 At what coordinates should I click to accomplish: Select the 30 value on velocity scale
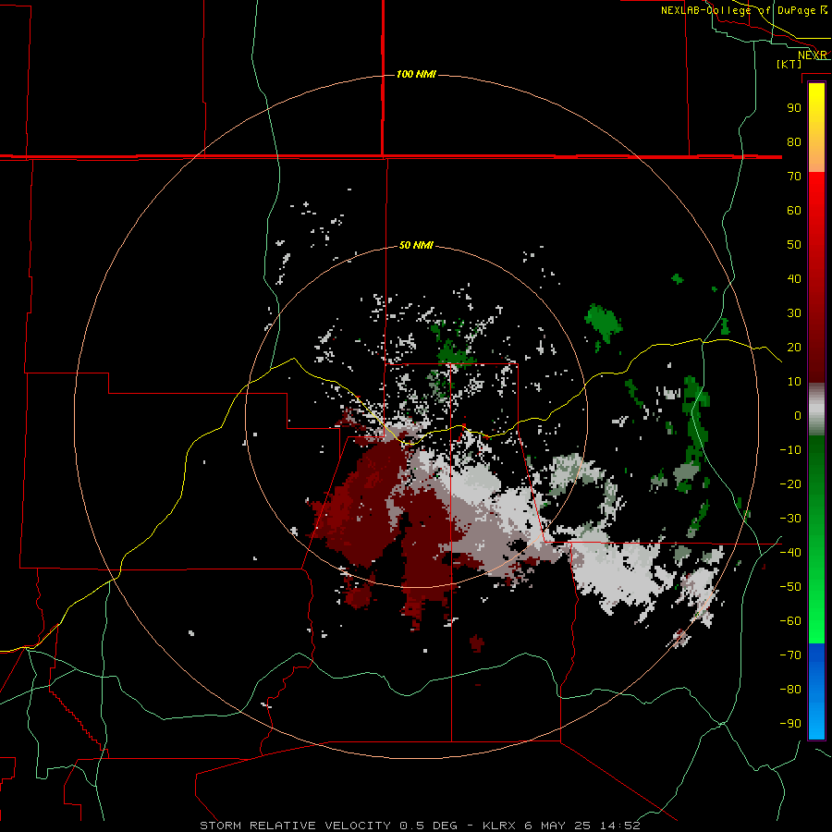[x=794, y=313]
